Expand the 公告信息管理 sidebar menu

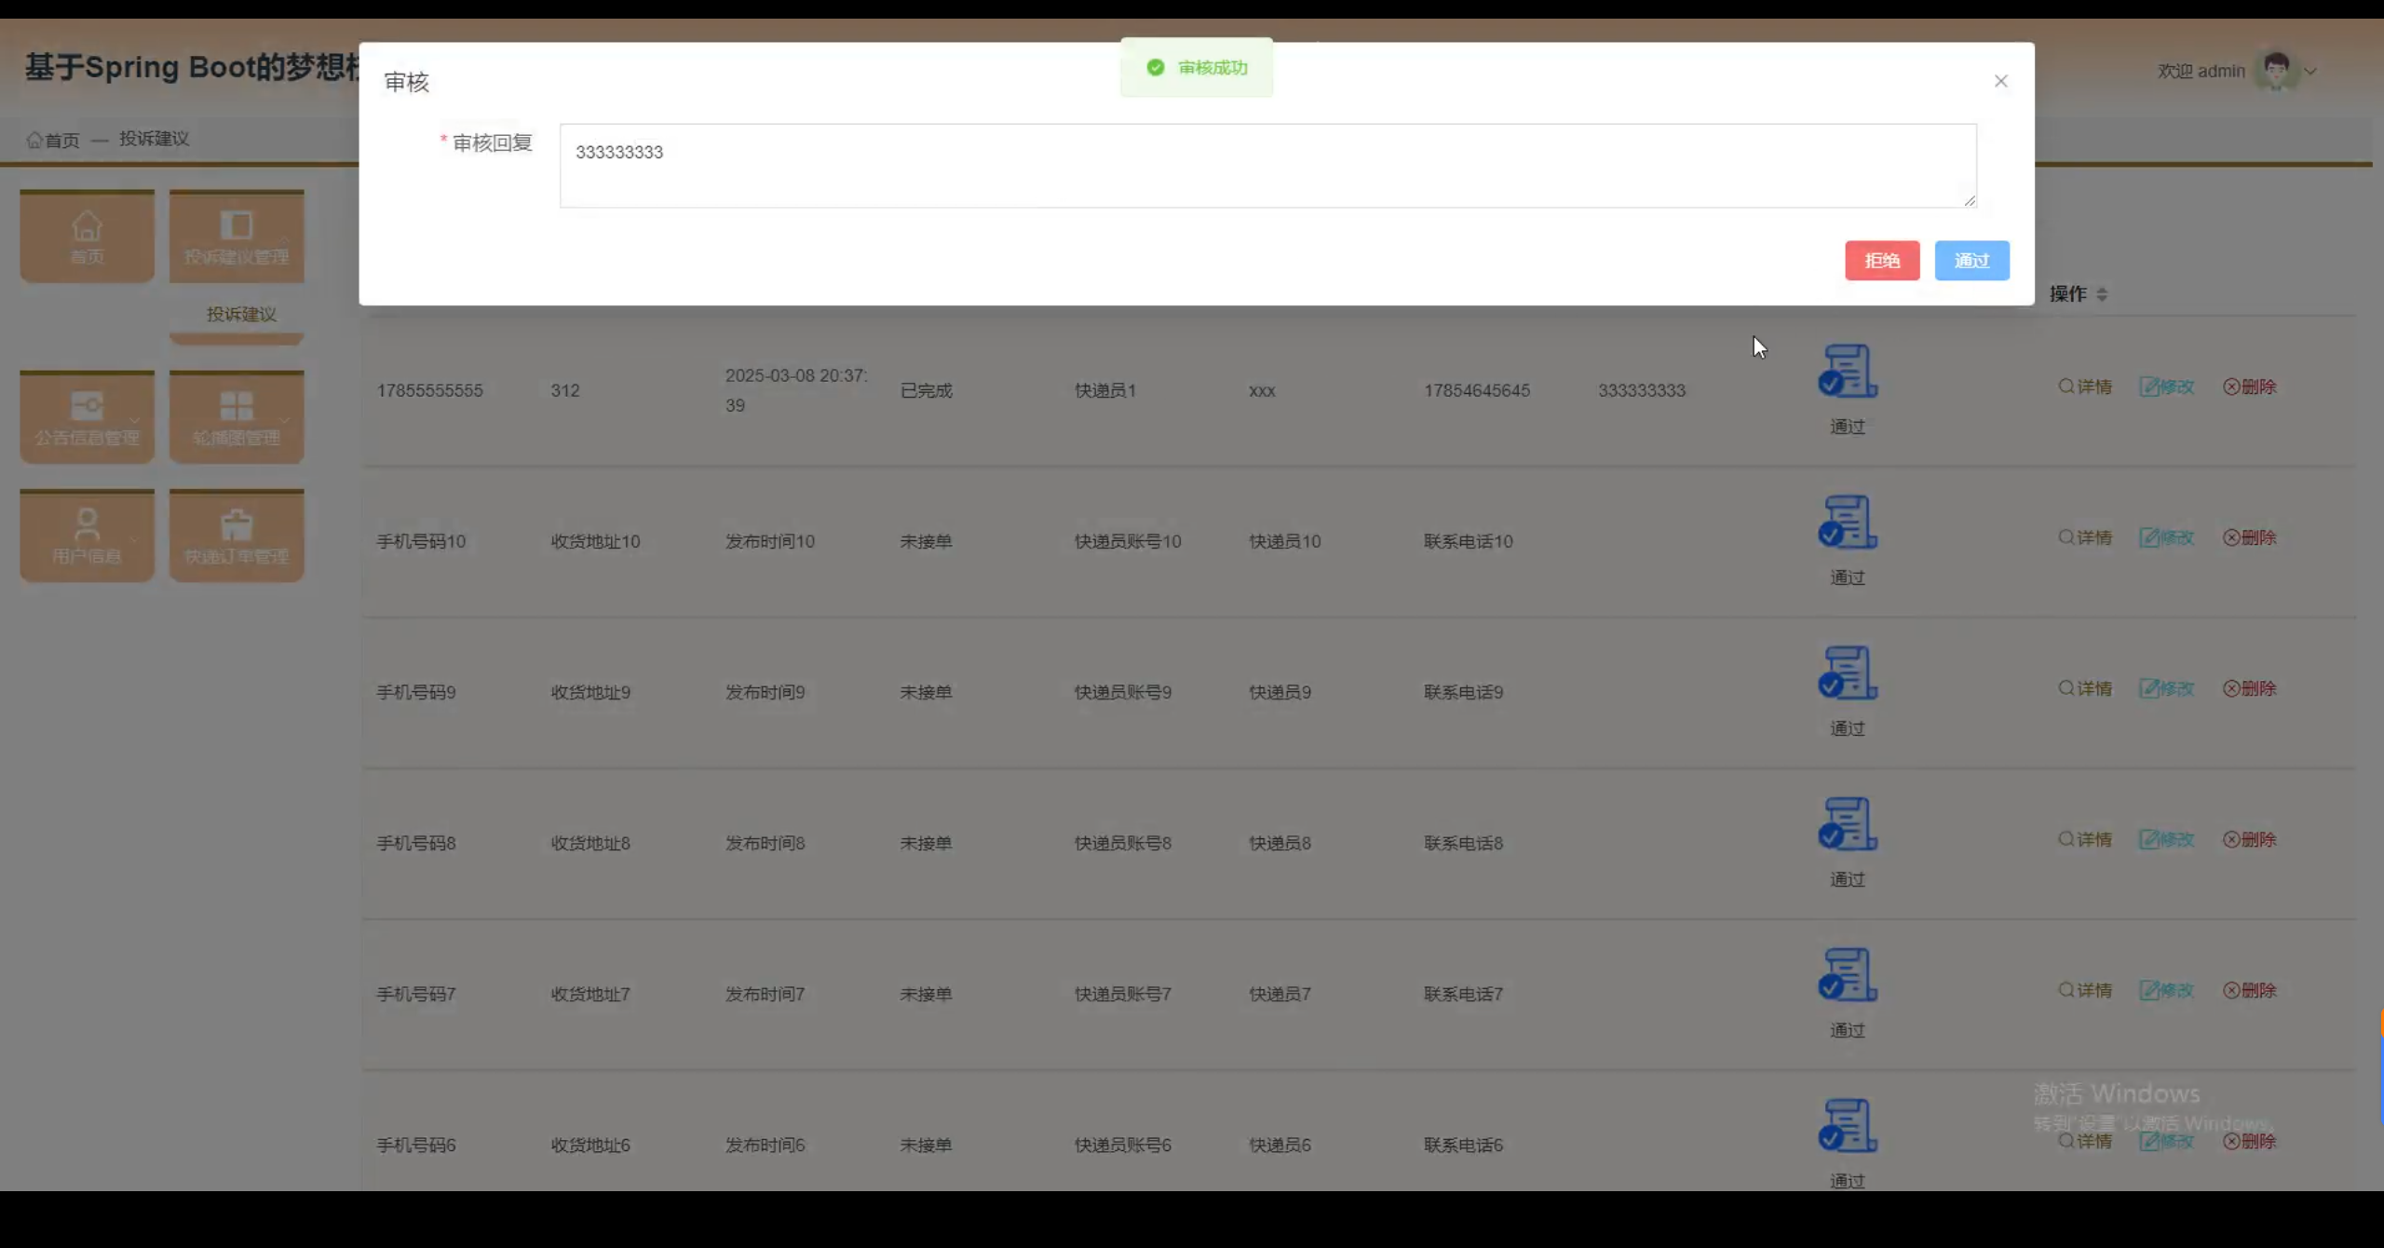click(x=87, y=417)
